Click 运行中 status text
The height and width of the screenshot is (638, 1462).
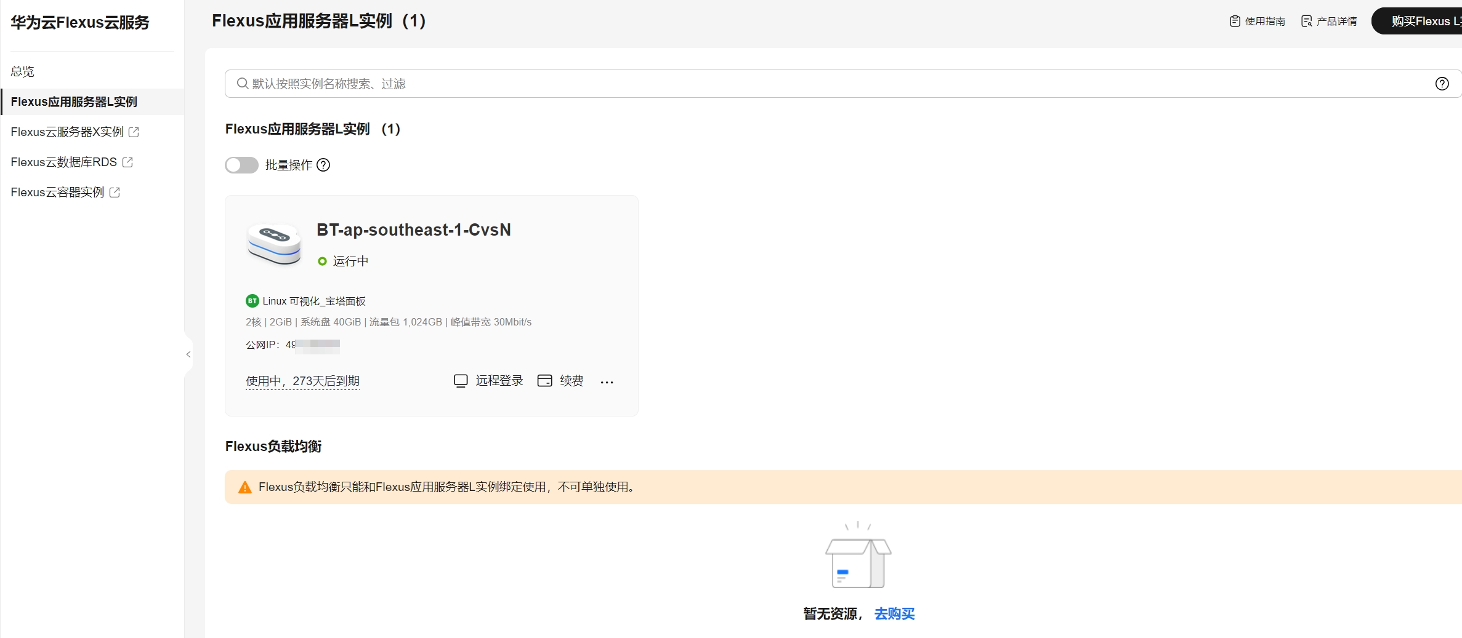350,261
